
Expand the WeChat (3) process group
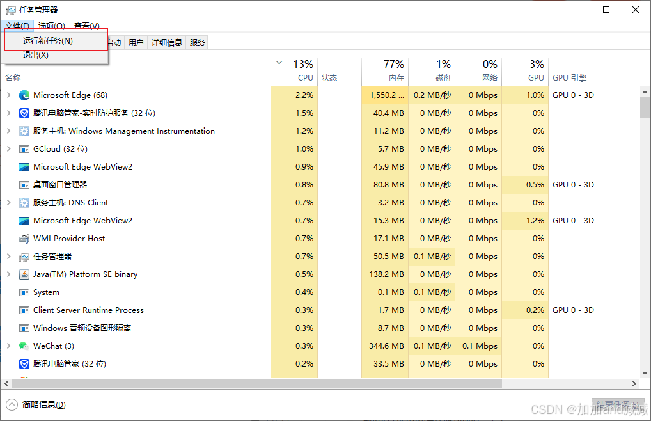(x=9, y=346)
